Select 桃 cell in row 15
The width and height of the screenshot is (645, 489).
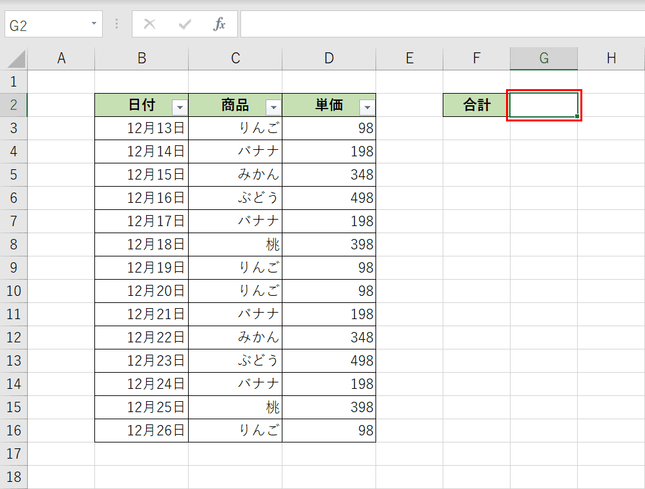(235, 408)
